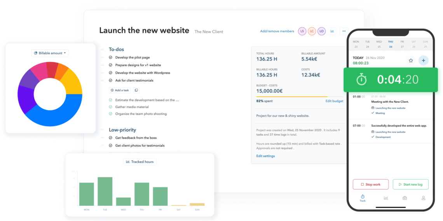Click the LC member avatar

coord(312,31)
